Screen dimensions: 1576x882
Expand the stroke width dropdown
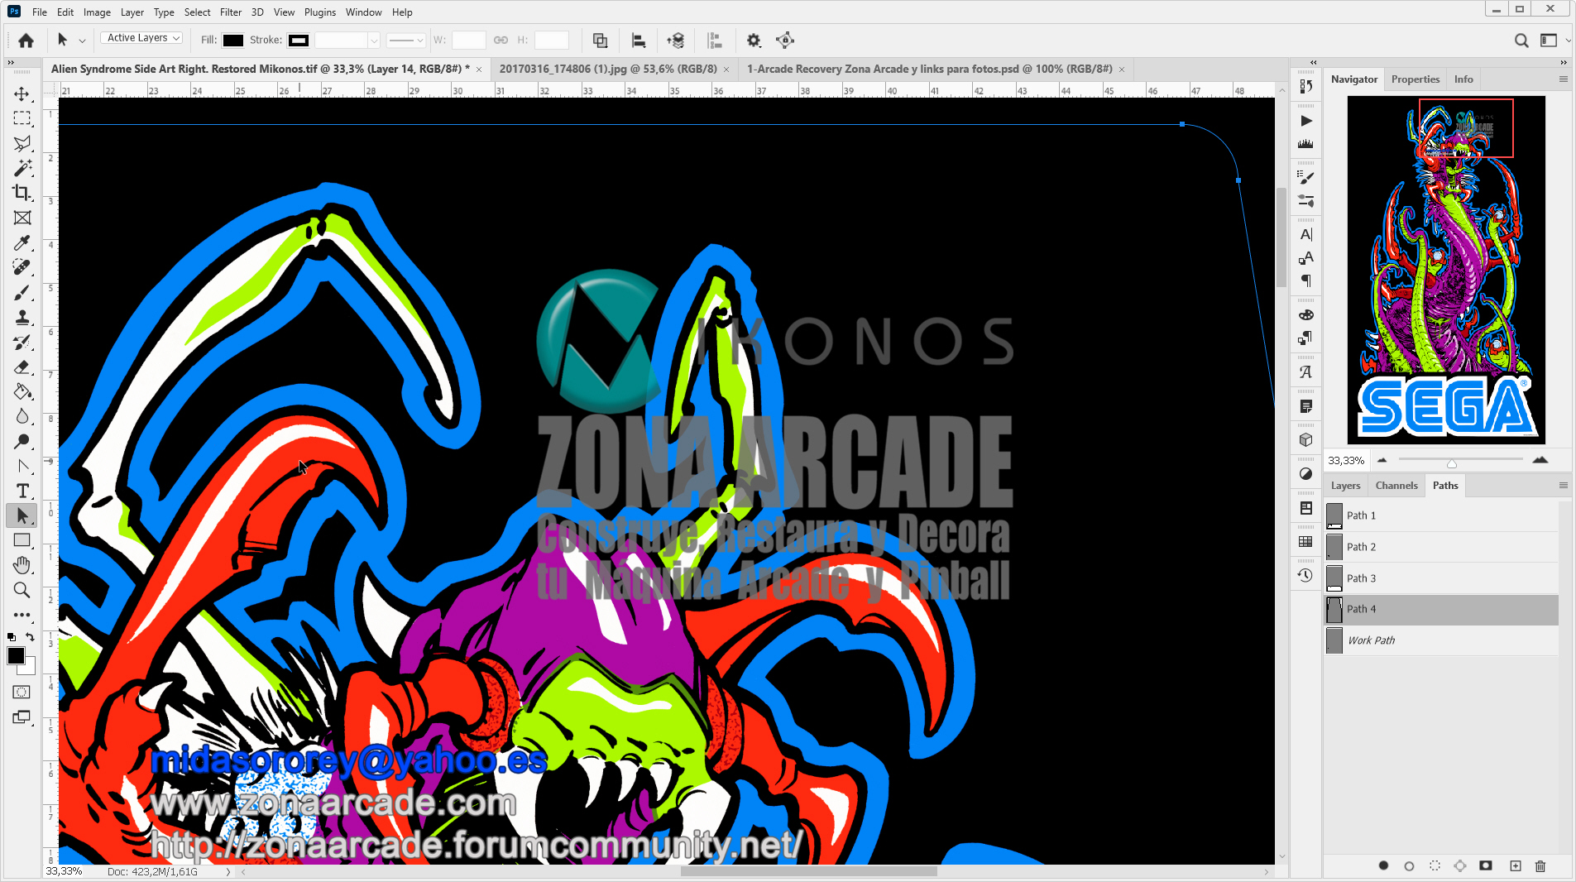374,40
